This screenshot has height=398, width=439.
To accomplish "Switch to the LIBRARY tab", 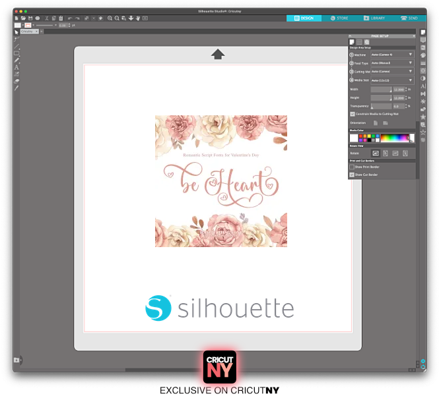I will pos(374,18).
